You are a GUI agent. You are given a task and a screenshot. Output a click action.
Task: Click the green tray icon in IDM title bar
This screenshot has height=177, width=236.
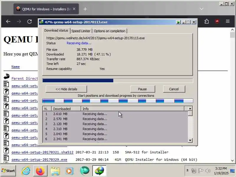point(178,22)
